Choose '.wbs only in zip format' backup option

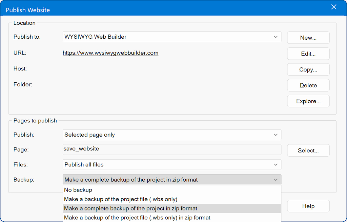[137, 218]
